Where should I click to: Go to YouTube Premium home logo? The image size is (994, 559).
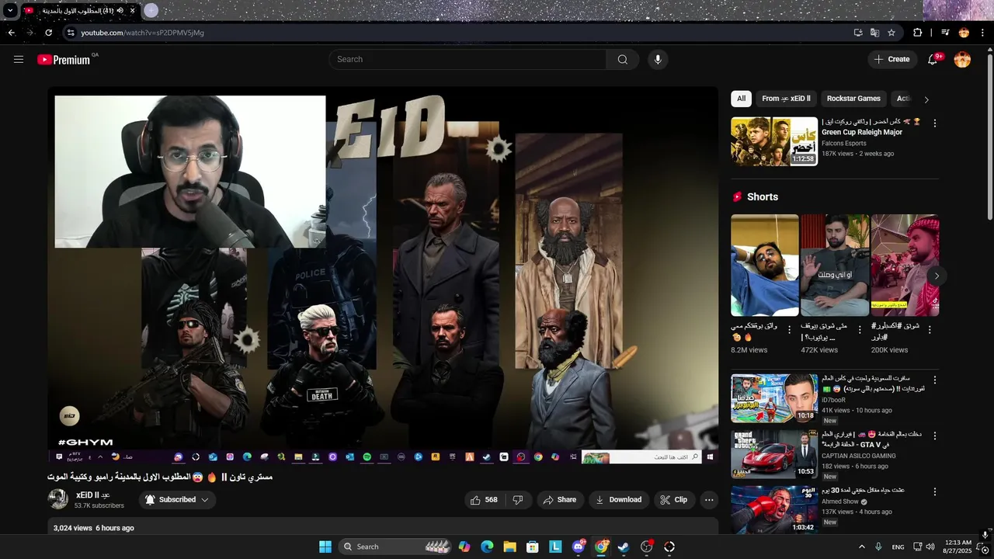(x=64, y=60)
